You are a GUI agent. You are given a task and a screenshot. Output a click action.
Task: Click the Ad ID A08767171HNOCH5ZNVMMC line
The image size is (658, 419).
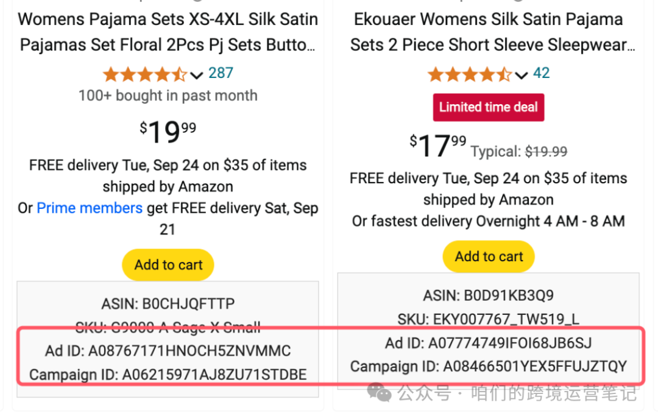168,351
